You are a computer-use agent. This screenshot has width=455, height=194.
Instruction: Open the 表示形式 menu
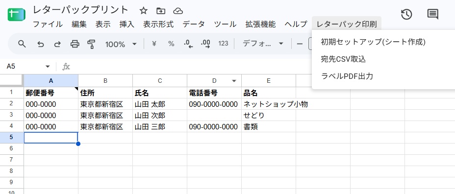click(x=158, y=24)
